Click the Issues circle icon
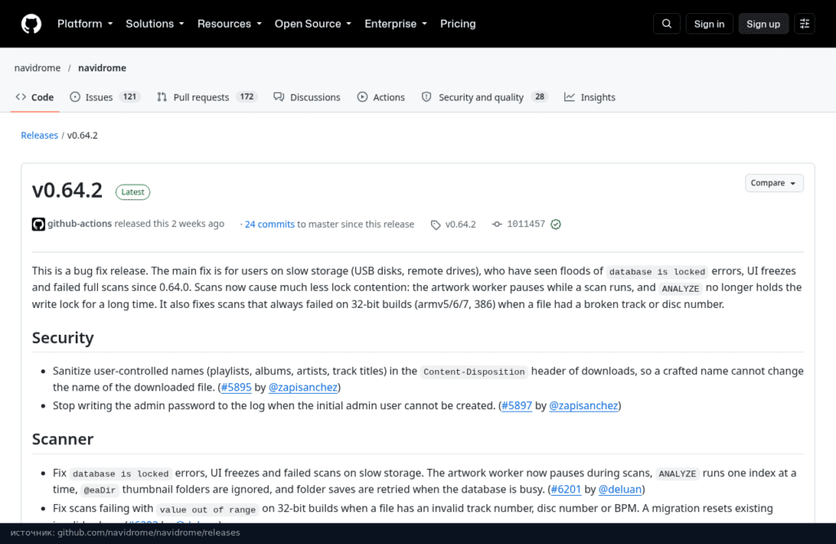 75,97
